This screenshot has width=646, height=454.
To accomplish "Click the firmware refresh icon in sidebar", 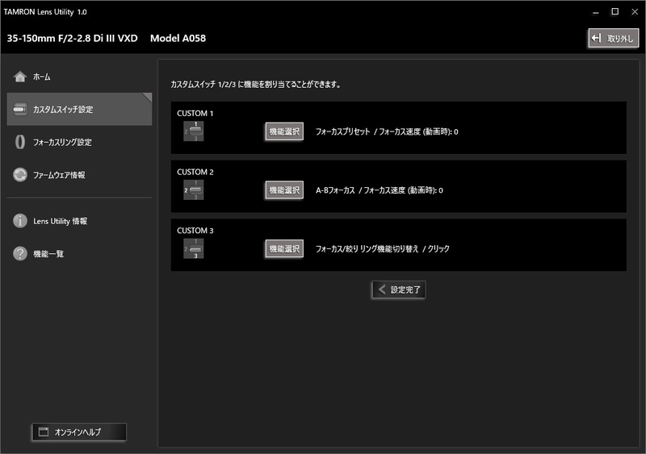I will point(19,174).
